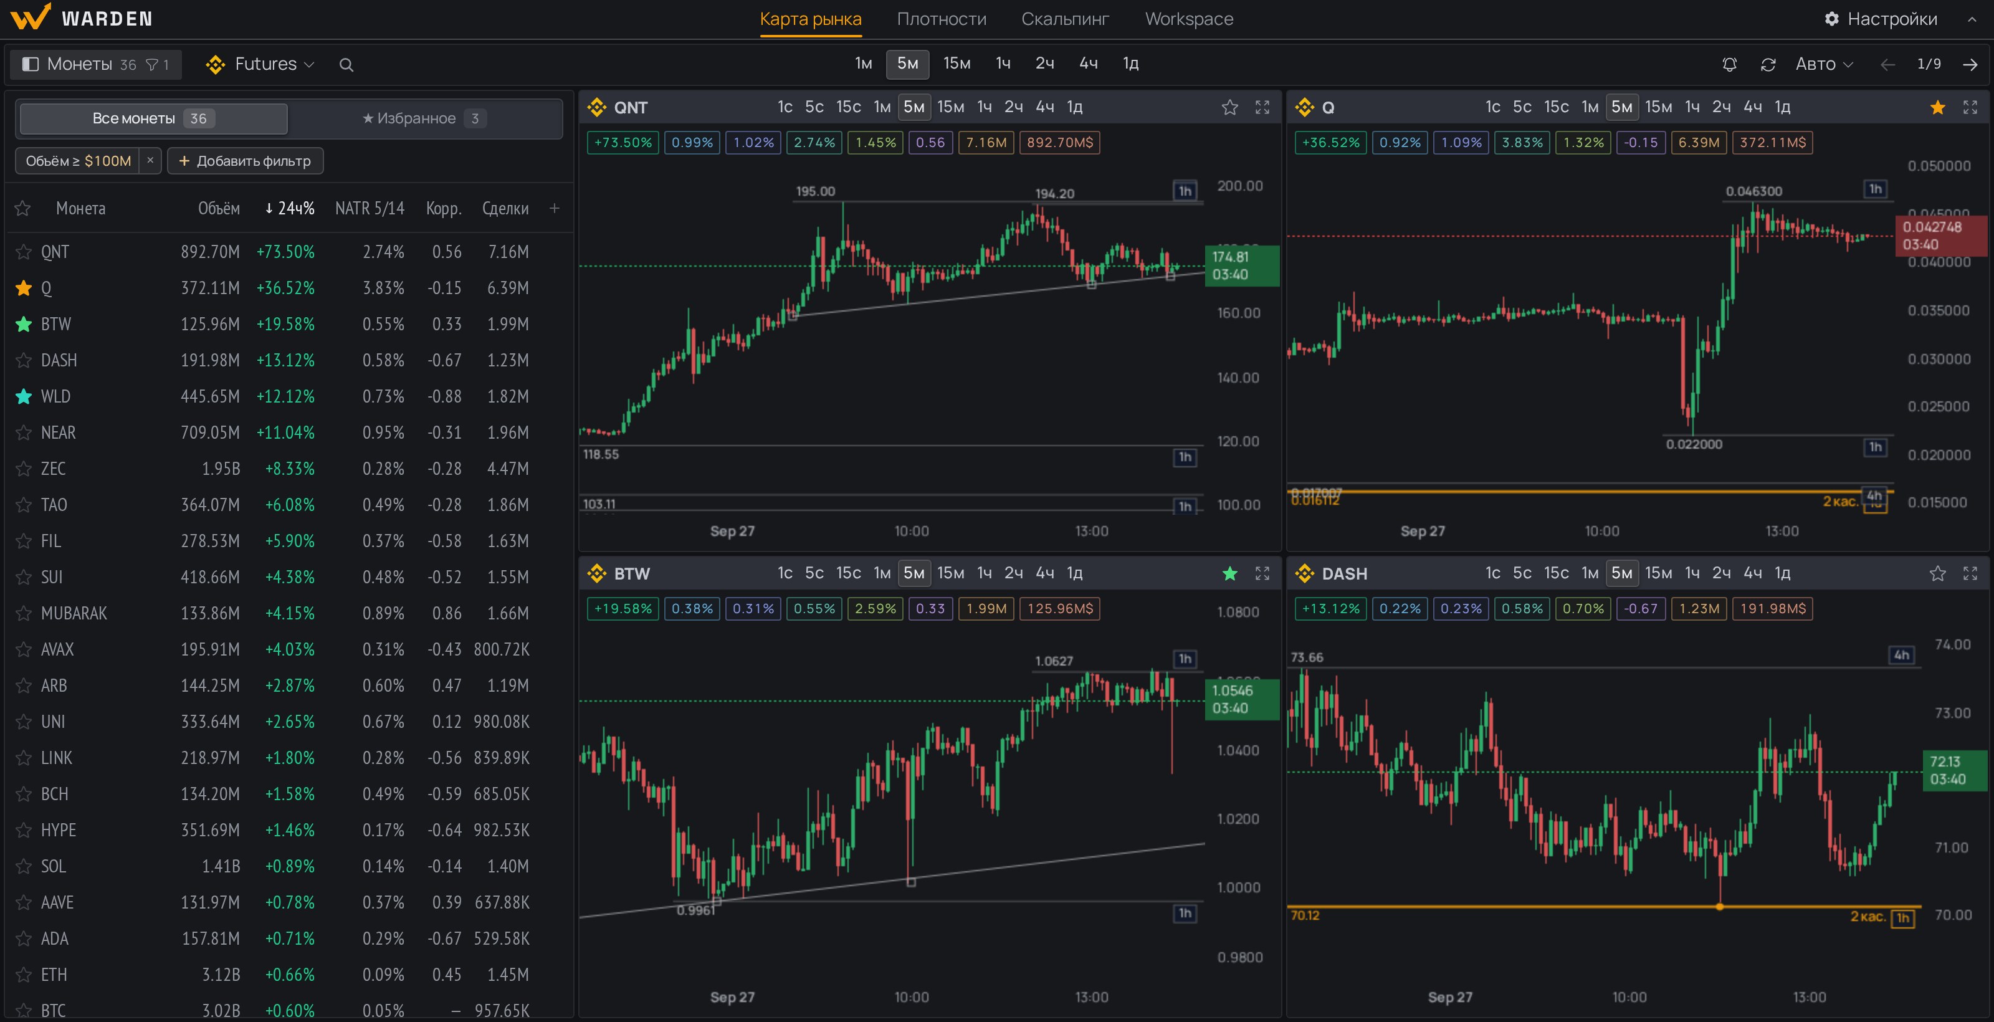This screenshot has width=1994, height=1022.
Task: Set global timeframe to 15м
Action: [x=956, y=64]
